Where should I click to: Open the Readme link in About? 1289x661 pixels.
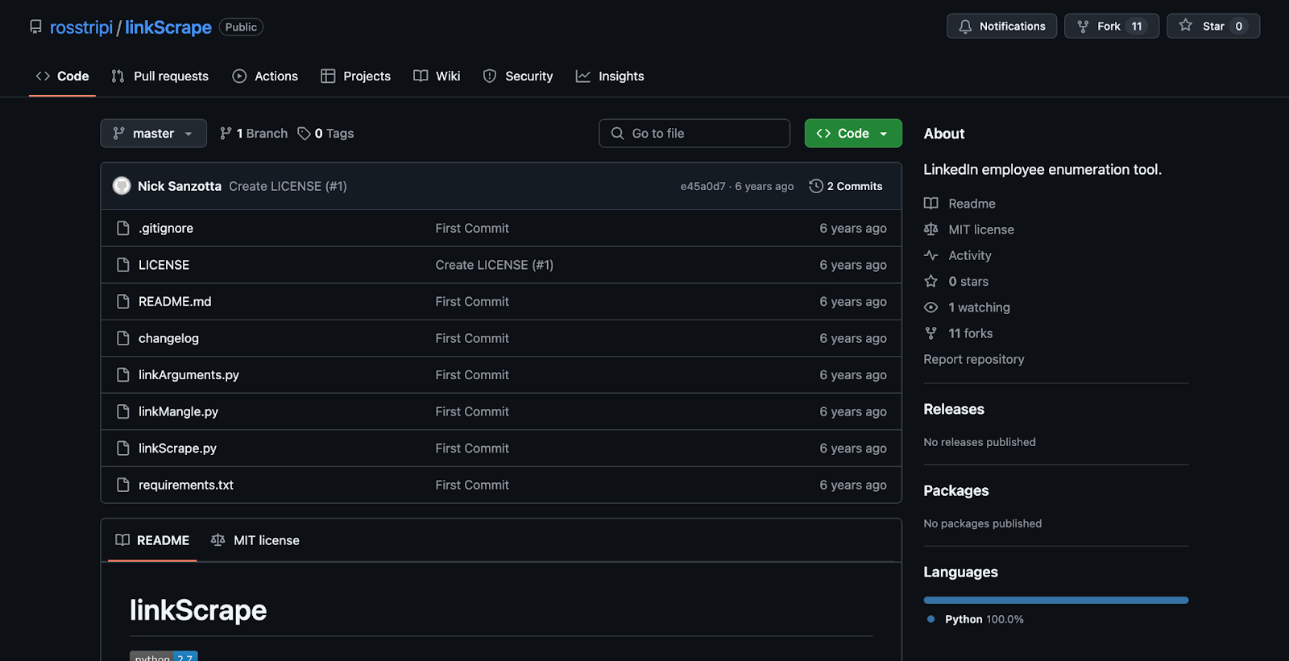pyautogui.click(x=959, y=204)
